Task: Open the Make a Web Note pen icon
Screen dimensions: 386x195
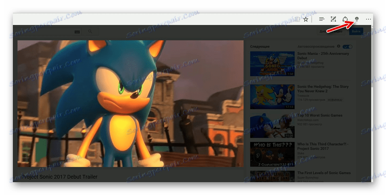Action: (333, 19)
